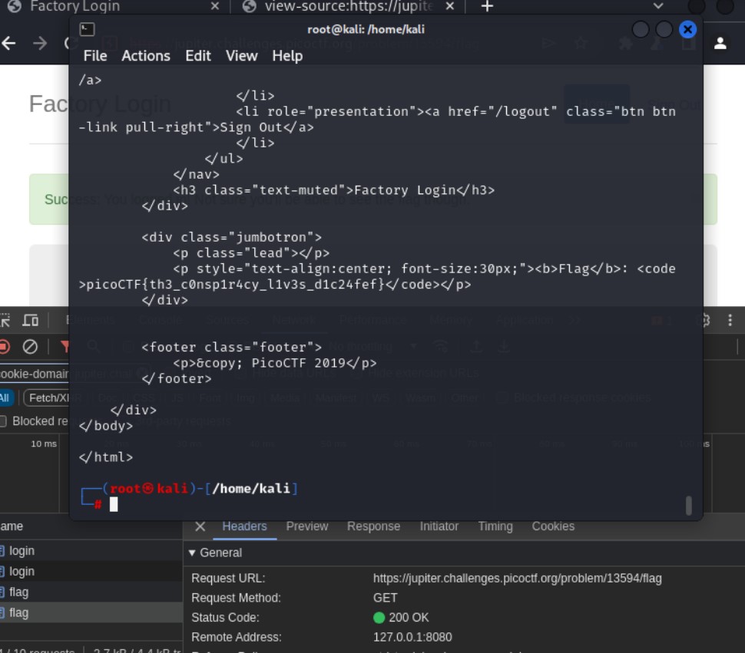Open the File menu in the terminal

(95, 56)
